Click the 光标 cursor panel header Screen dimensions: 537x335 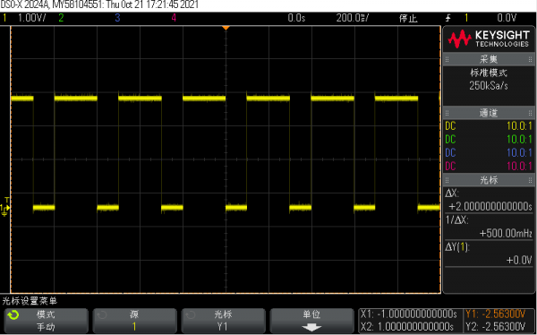click(489, 180)
